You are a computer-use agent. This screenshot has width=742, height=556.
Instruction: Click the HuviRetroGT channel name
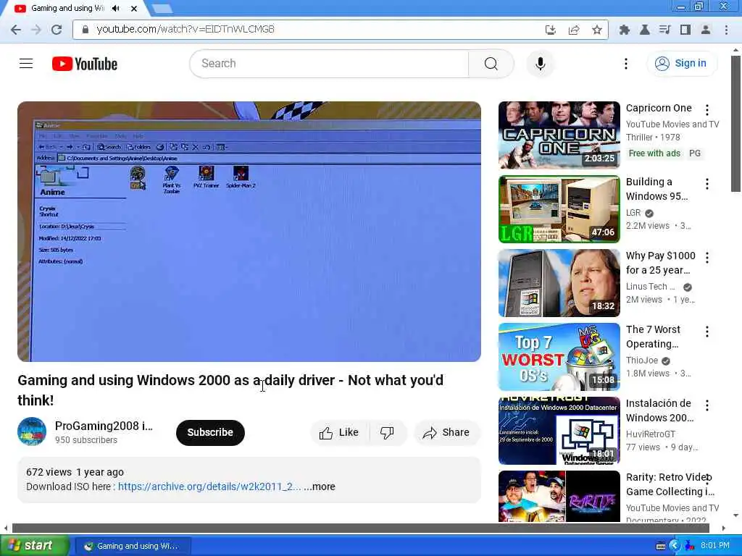(x=650, y=434)
